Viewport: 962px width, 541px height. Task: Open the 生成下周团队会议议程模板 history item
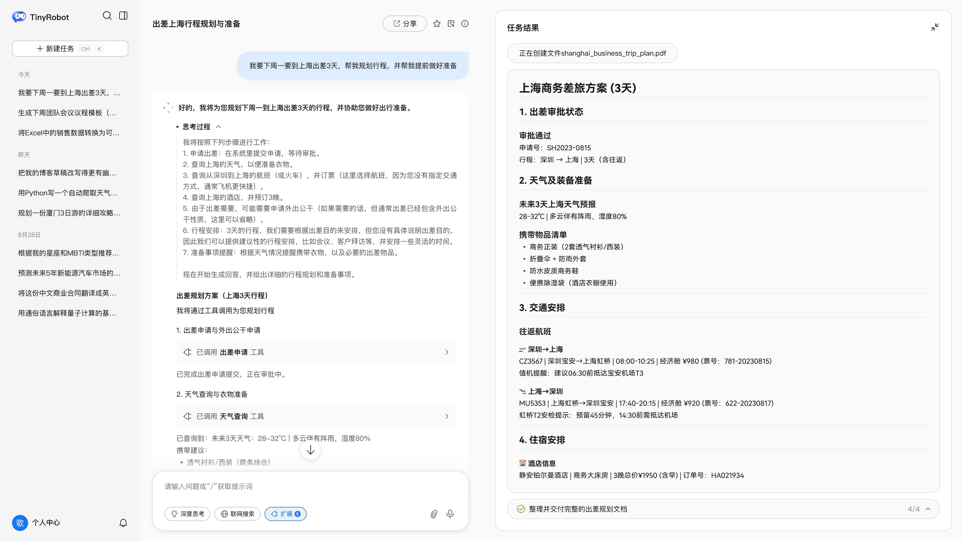click(x=67, y=113)
